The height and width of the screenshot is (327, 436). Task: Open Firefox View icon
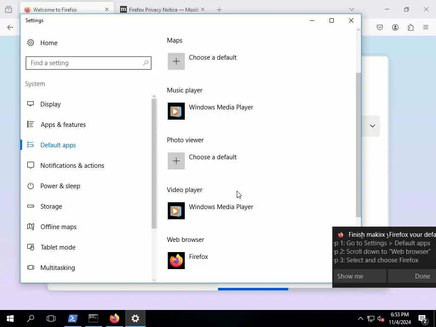click(x=9, y=9)
